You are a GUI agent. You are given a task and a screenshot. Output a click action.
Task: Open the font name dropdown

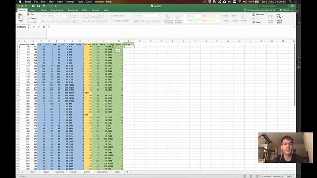56,16
